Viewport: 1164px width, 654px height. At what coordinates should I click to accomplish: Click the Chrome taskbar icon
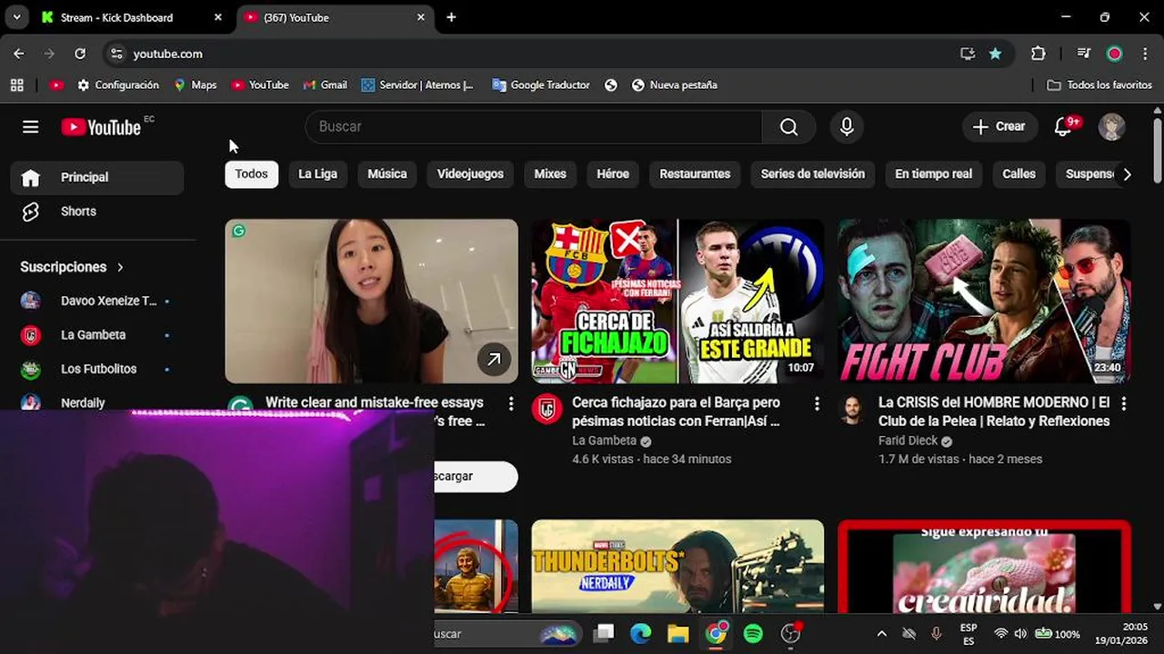coord(717,634)
